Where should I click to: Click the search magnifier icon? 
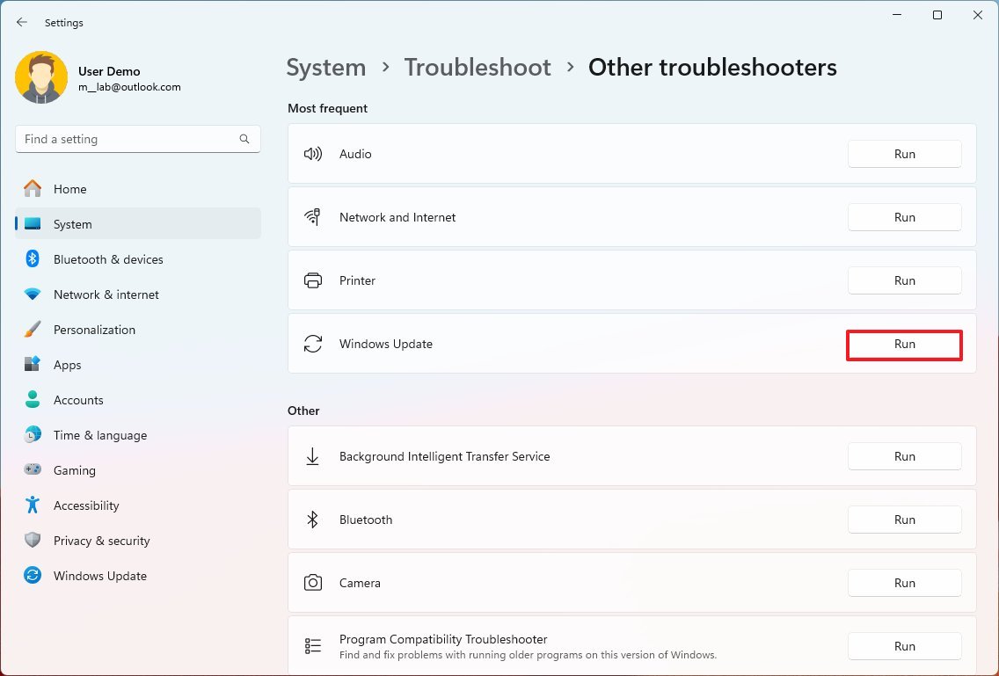pyautogui.click(x=244, y=139)
